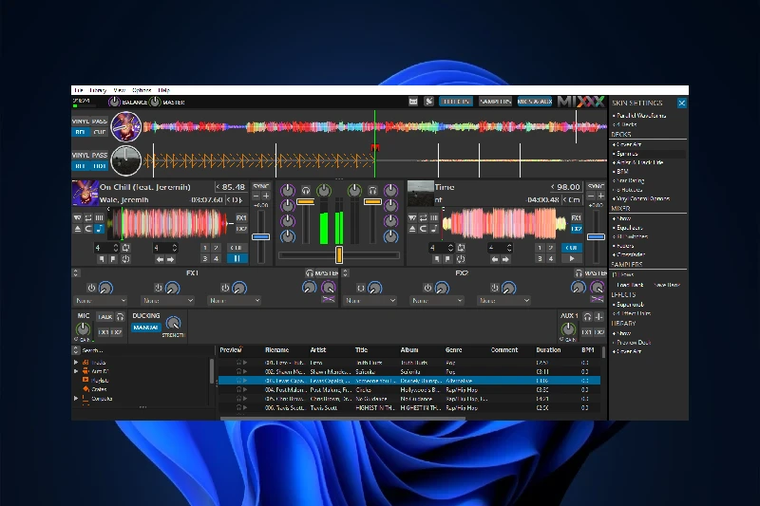
Task: Open the Help menu
Action: tap(164, 90)
